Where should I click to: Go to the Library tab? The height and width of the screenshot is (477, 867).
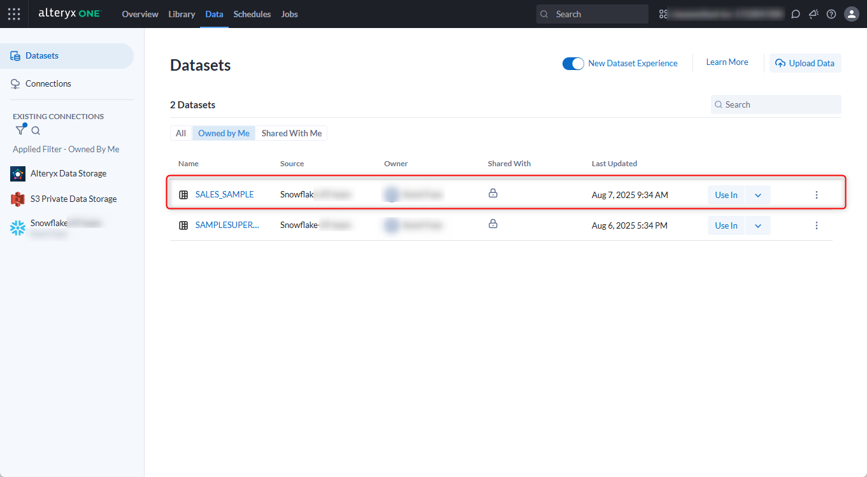(182, 14)
